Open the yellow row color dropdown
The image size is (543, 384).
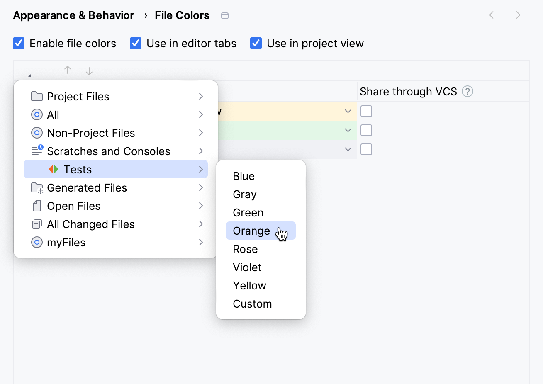pyautogui.click(x=348, y=111)
